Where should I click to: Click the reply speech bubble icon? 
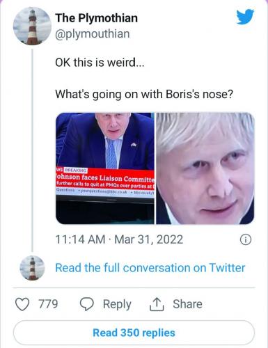(87, 304)
